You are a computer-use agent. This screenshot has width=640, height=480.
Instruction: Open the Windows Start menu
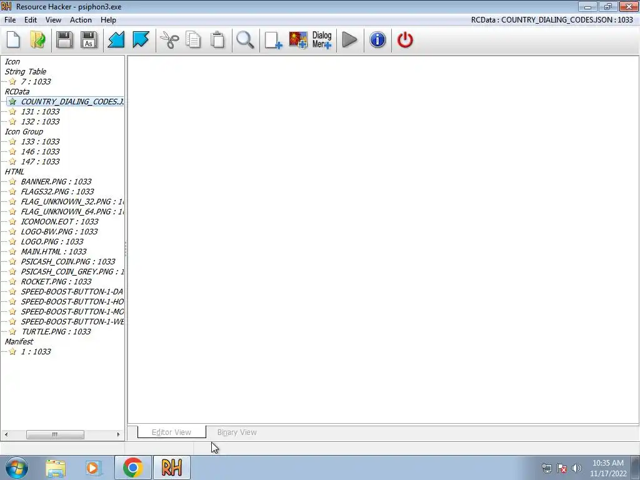point(16,467)
